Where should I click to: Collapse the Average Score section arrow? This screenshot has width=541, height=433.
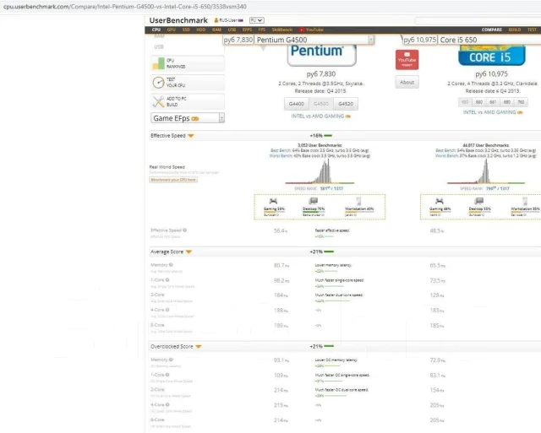pyautogui.click(x=189, y=252)
